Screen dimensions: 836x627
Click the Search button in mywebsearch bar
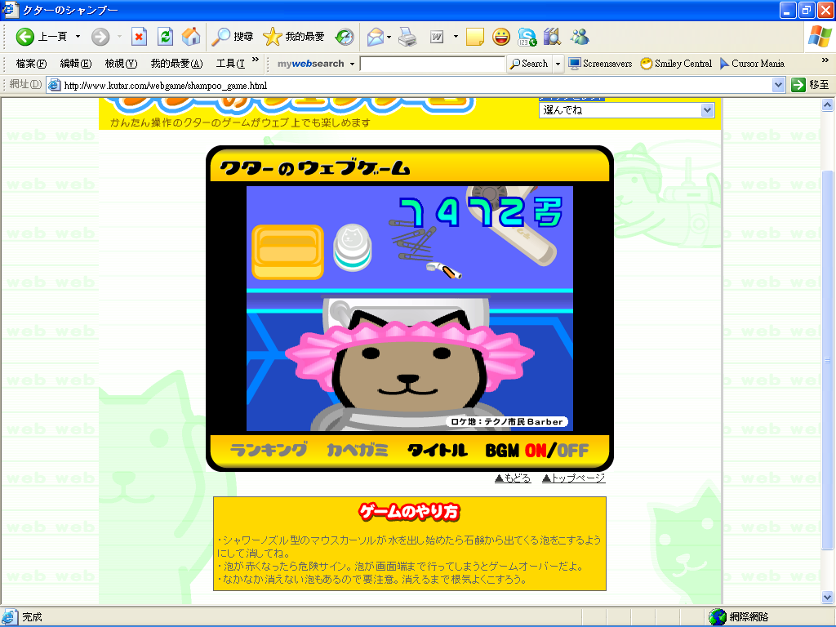click(529, 64)
